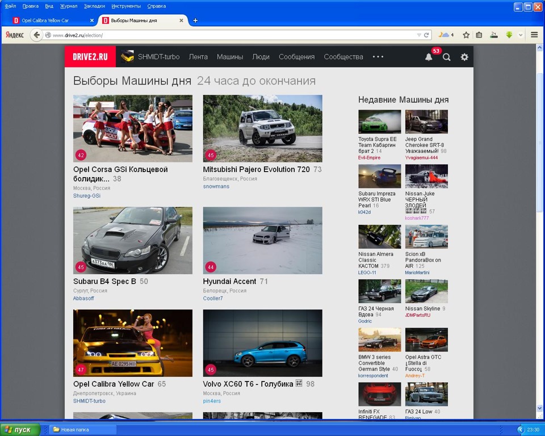Open the Subaru B4 Spec B photo

click(x=133, y=241)
